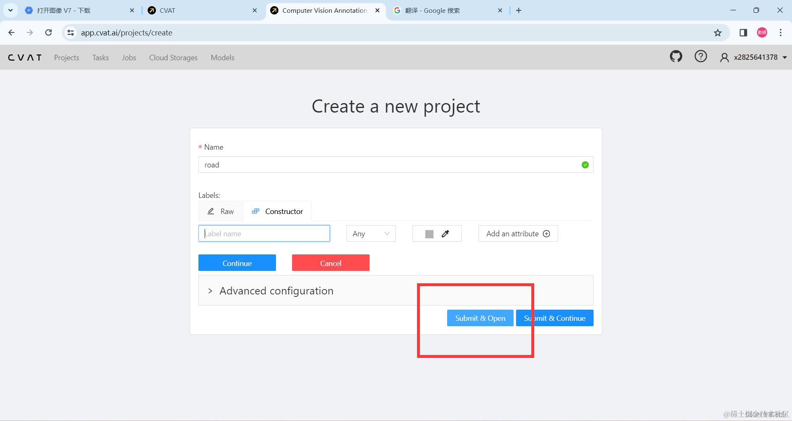Viewport: 792px width, 421px height.
Task: Open a new browser tab
Action: [519, 10]
